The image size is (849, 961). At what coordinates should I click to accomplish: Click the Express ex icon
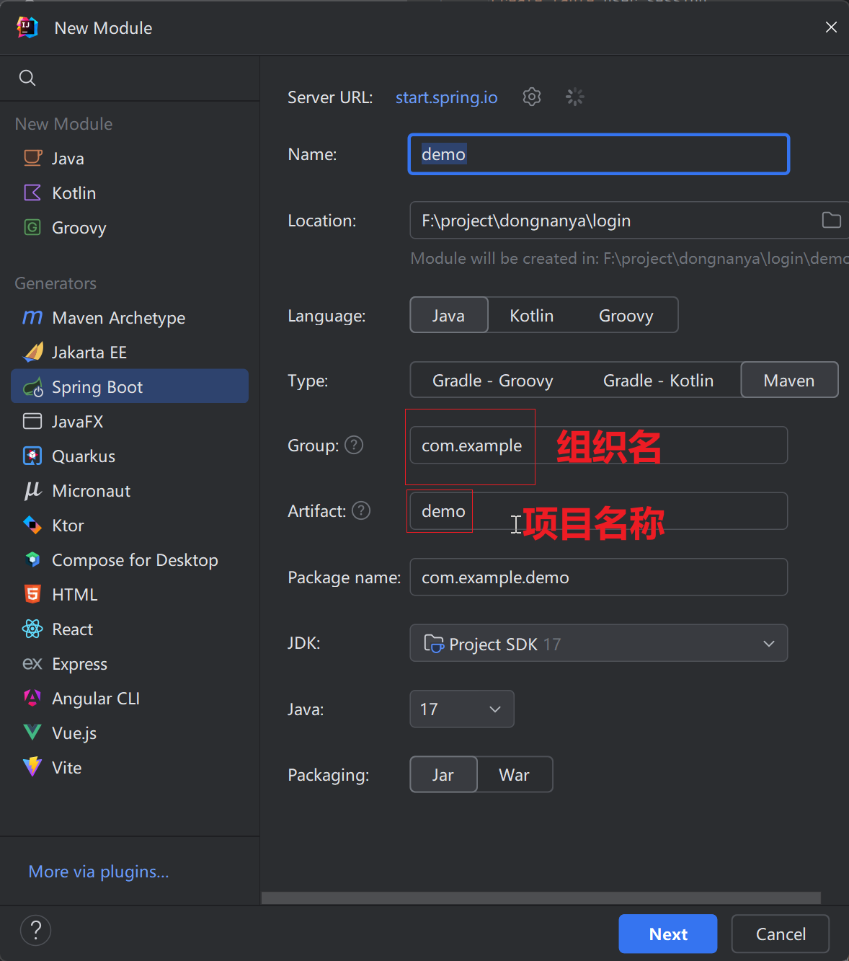tap(32, 663)
